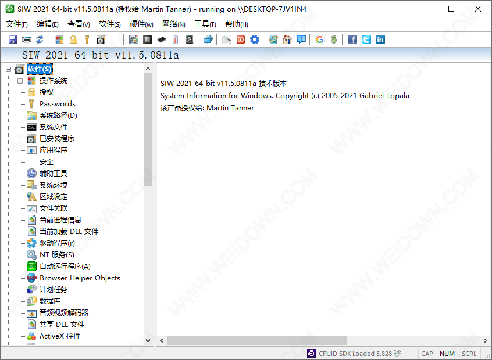Select the 安全 tree item
492x360 pixels.
coord(46,162)
